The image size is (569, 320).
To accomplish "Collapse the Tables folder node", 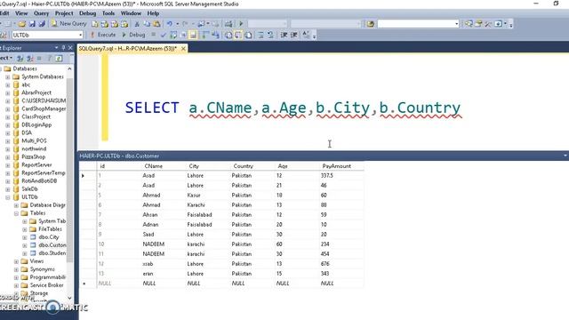I will 16,213.
